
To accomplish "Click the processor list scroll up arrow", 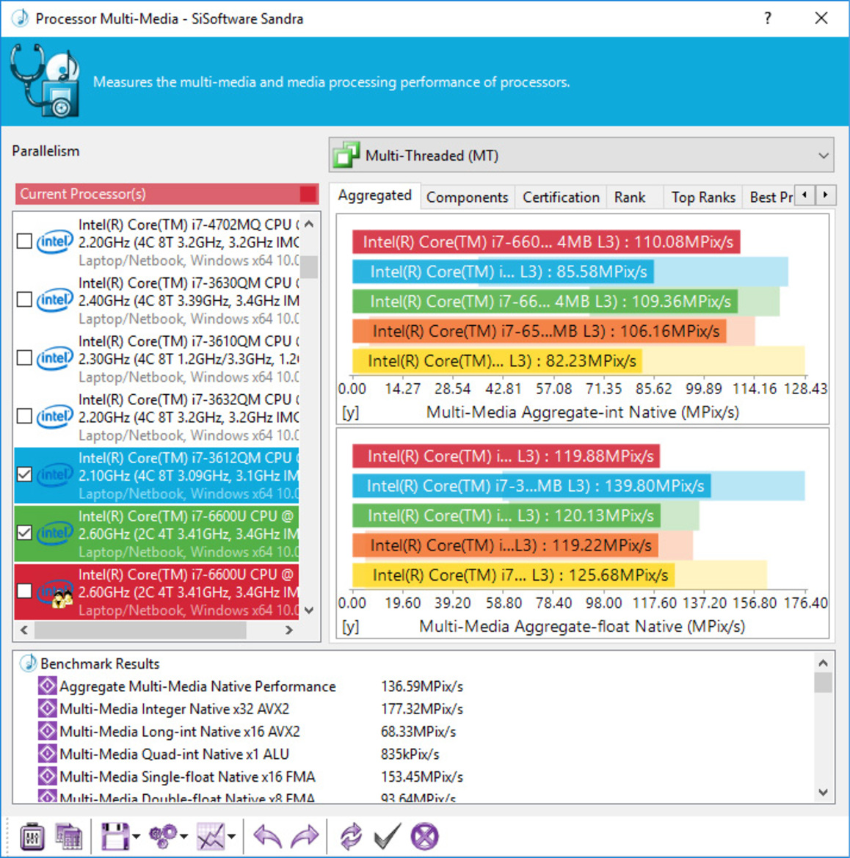I will (309, 224).
